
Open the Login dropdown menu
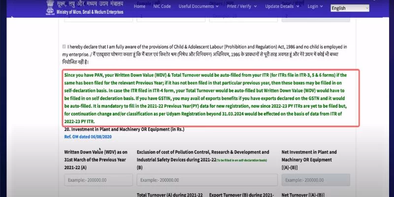pyautogui.click(x=315, y=6)
